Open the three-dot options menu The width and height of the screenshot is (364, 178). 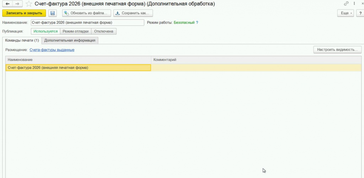(x=354, y=4)
